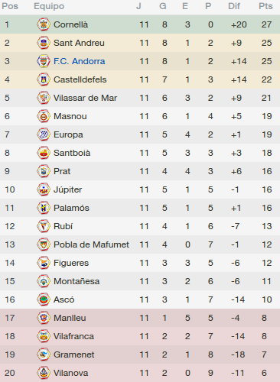Click the Europa club crest

click(x=44, y=134)
